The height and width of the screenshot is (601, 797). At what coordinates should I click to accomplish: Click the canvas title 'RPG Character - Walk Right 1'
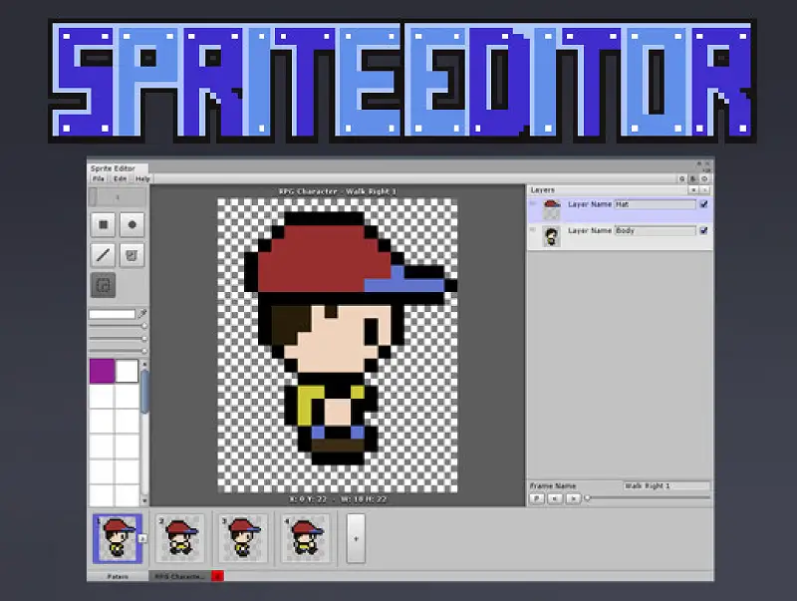(x=338, y=191)
